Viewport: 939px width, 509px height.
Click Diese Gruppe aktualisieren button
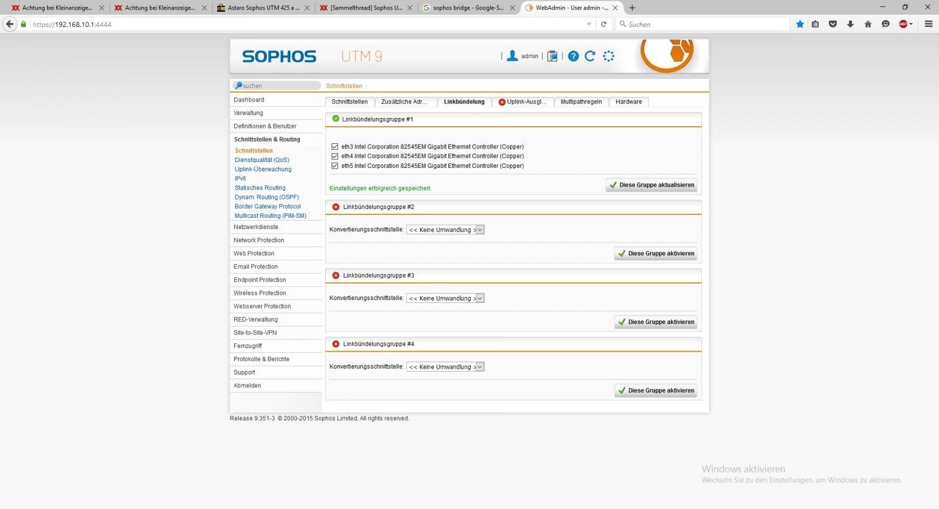coord(651,185)
